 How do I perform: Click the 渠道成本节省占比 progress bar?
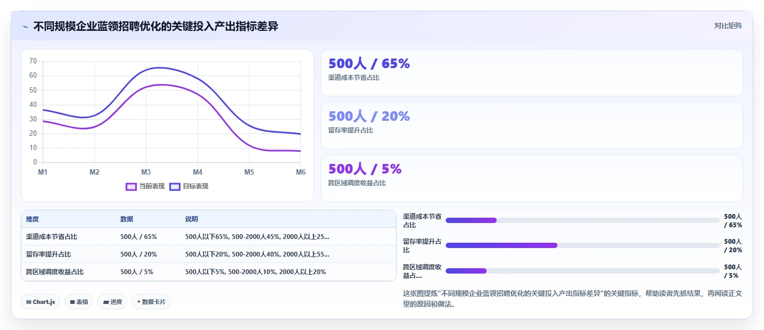582,220
